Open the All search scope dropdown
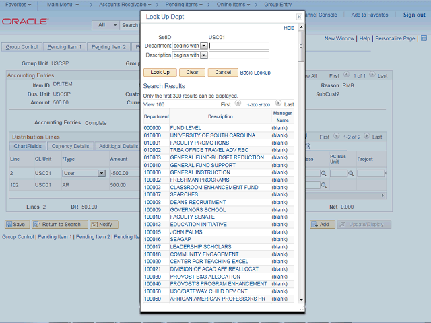This screenshot has height=323, width=431. (106, 25)
